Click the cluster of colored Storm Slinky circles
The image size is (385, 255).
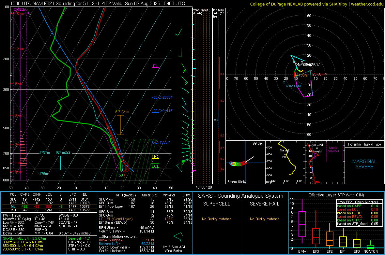pyautogui.click(x=238, y=163)
